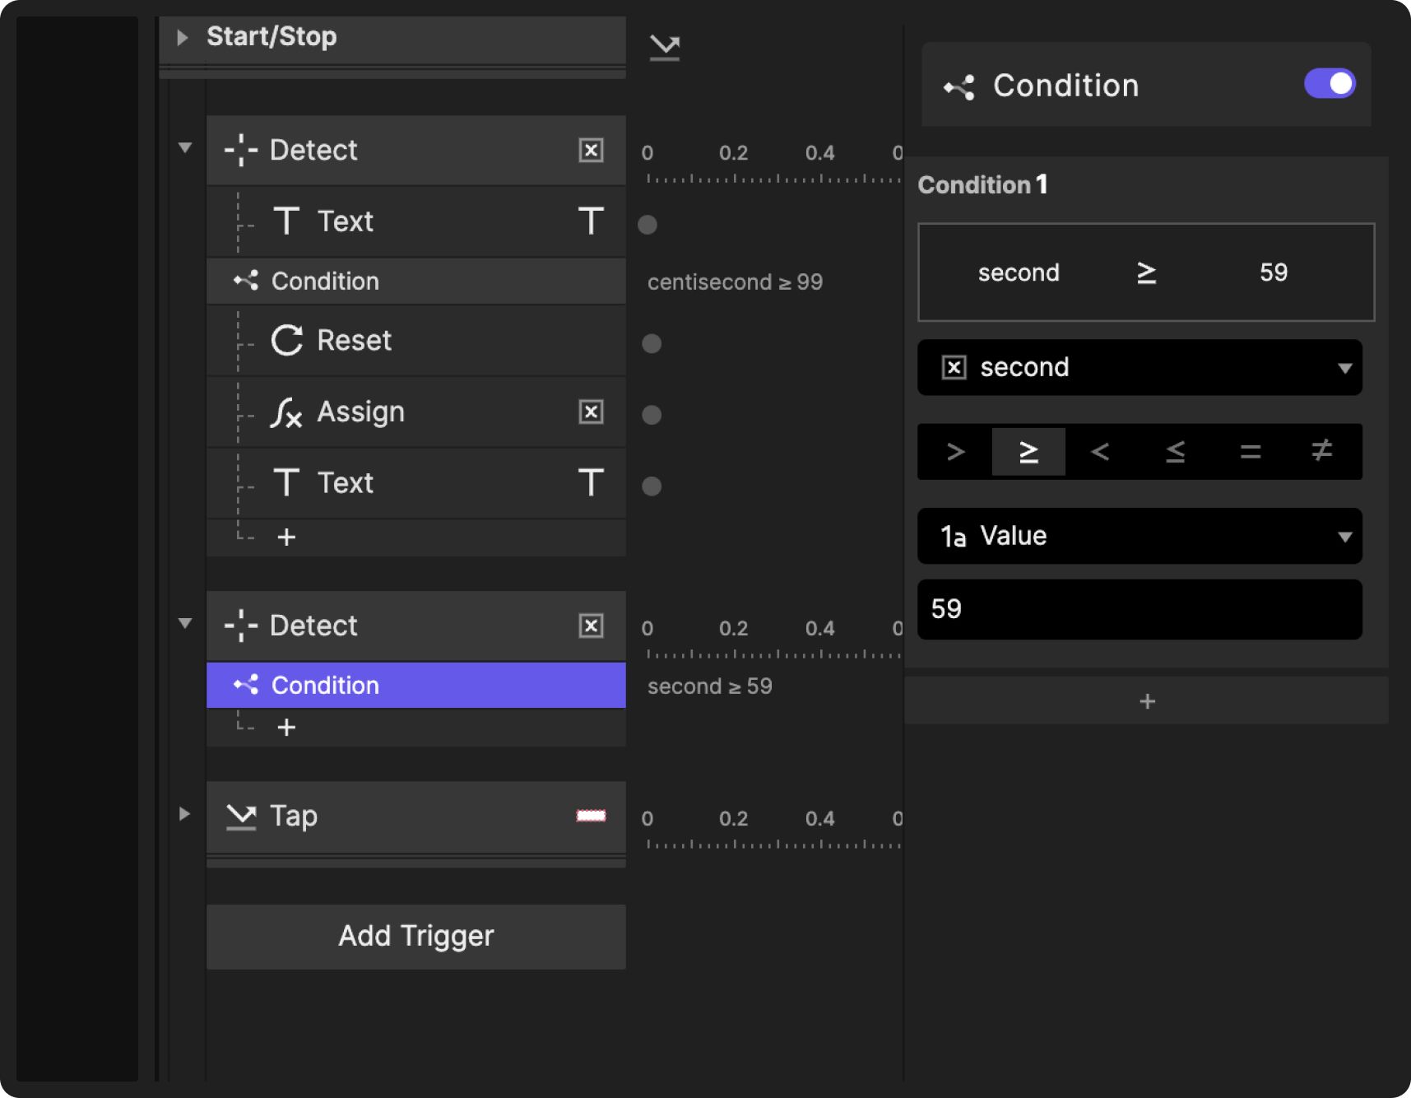Select the not-equal operator
Image resolution: width=1411 pixels, height=1098 pixels.
click(x=1321, y=452)
